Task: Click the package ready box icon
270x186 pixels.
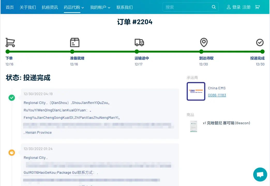Action: 74,42
